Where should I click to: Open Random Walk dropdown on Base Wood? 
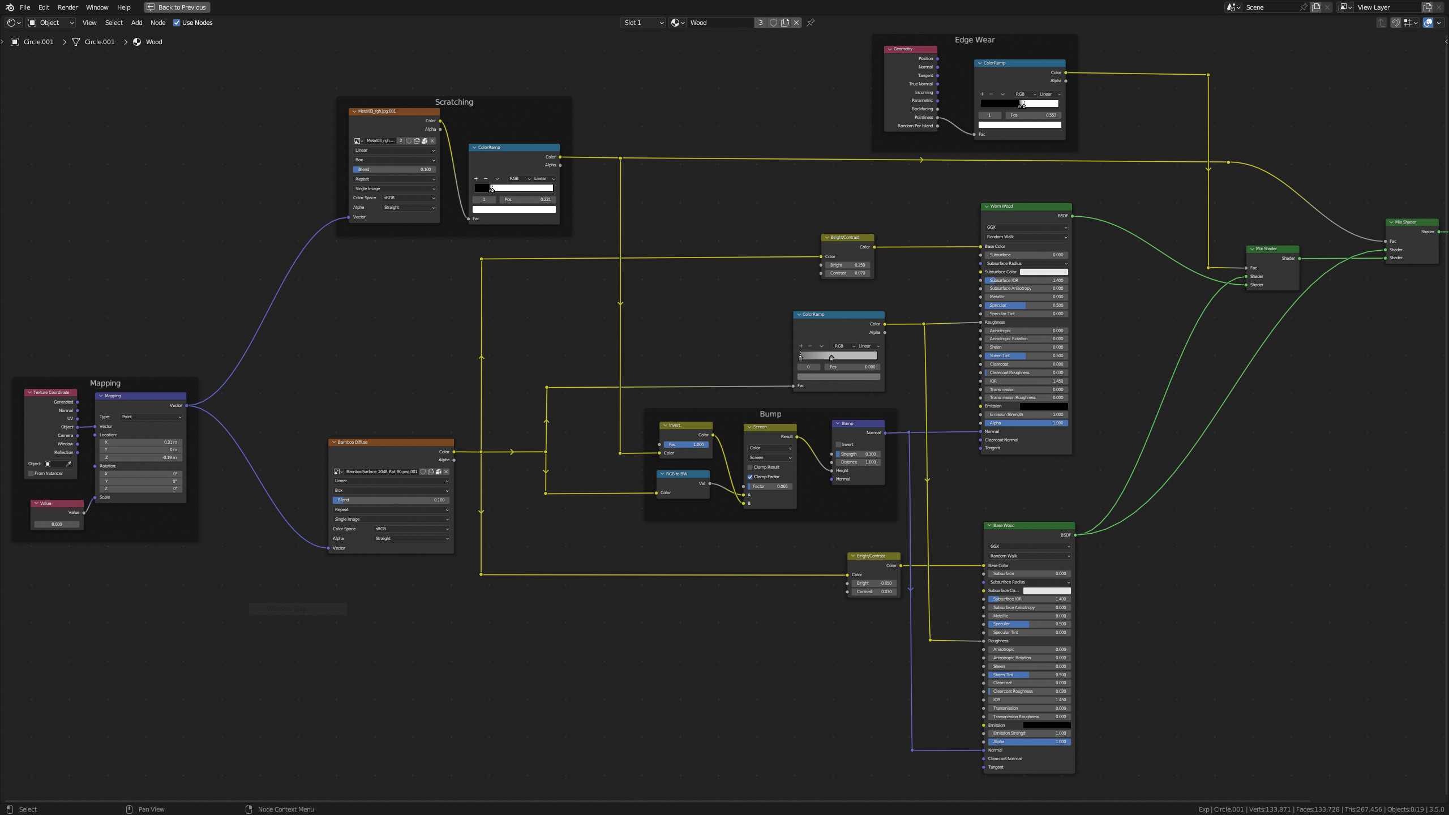[x=1030, y=556]
